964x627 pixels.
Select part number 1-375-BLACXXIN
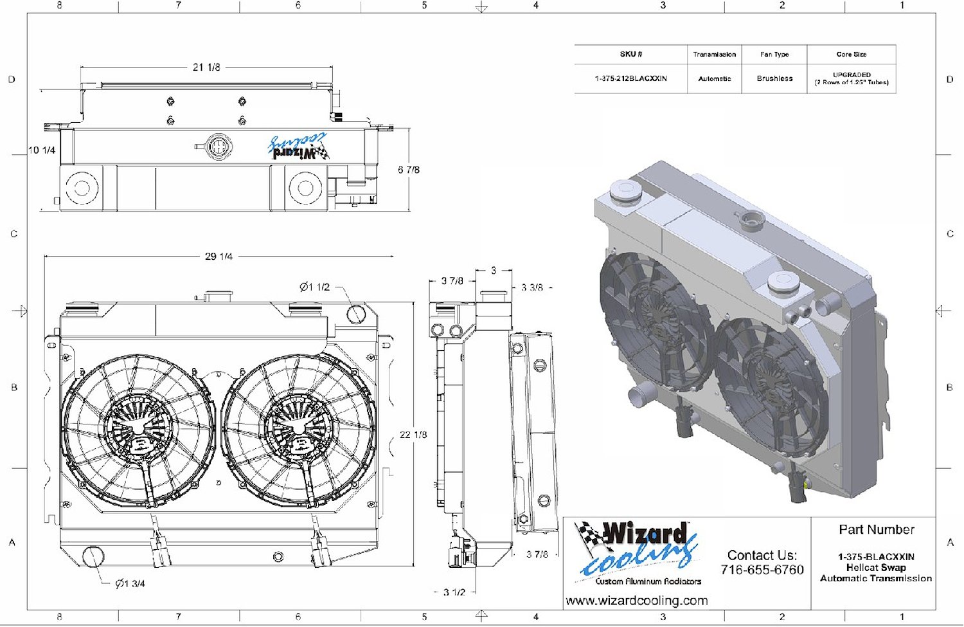(876, 557)
